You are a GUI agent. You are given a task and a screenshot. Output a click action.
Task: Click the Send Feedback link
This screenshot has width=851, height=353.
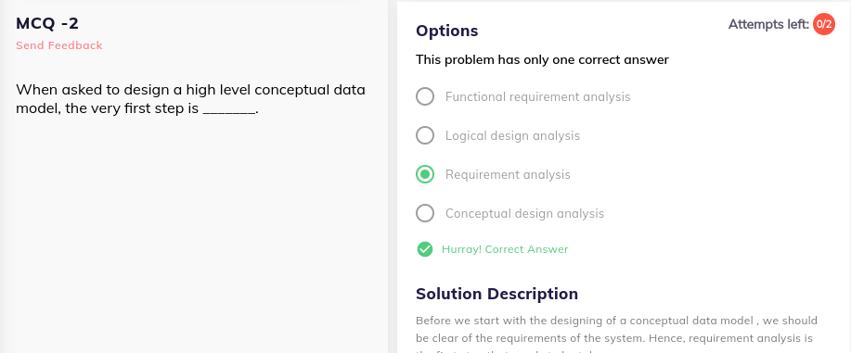(59, 45)
